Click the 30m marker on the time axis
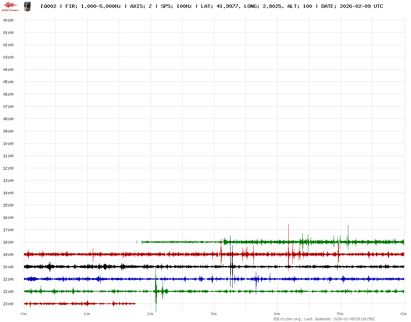The image size is (411, 322). pos(214,314)
